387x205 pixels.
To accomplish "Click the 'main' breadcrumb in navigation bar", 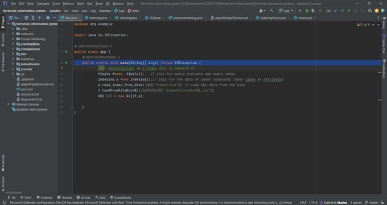I will (x=133, y=11).
